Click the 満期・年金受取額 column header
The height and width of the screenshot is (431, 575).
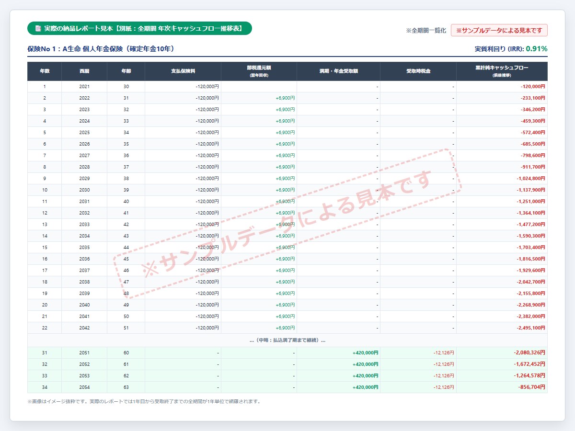[339, 71]
